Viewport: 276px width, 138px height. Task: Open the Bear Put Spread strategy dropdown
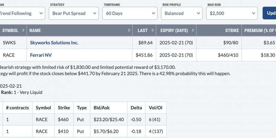click(74, 13)
